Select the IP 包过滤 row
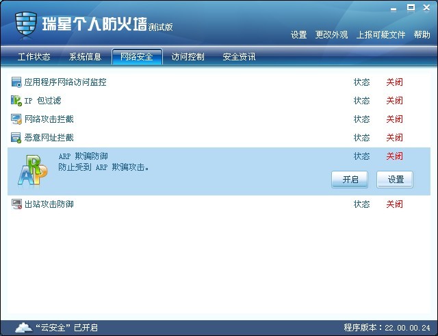The width and height of the screenshot is (438, 336). point(219,101)
